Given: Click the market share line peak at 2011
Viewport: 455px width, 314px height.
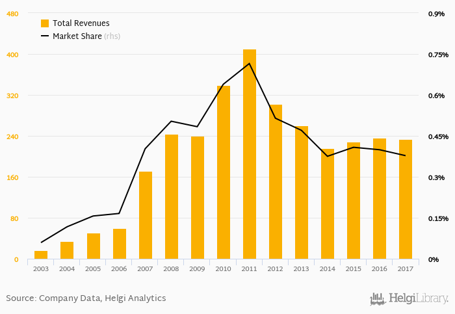Looking at the screenshot, I should pyautogui.click(x=250, y=63).
